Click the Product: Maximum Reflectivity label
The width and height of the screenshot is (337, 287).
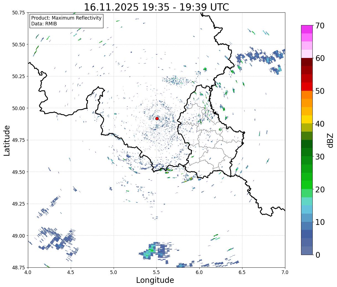66,18
